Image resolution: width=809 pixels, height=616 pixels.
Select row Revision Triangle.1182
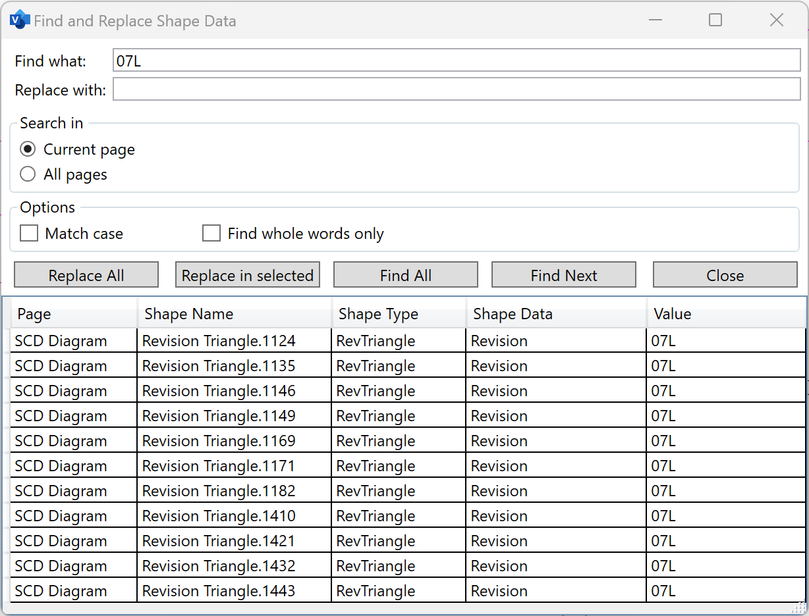pyautogui.click(x=408, y=491)
